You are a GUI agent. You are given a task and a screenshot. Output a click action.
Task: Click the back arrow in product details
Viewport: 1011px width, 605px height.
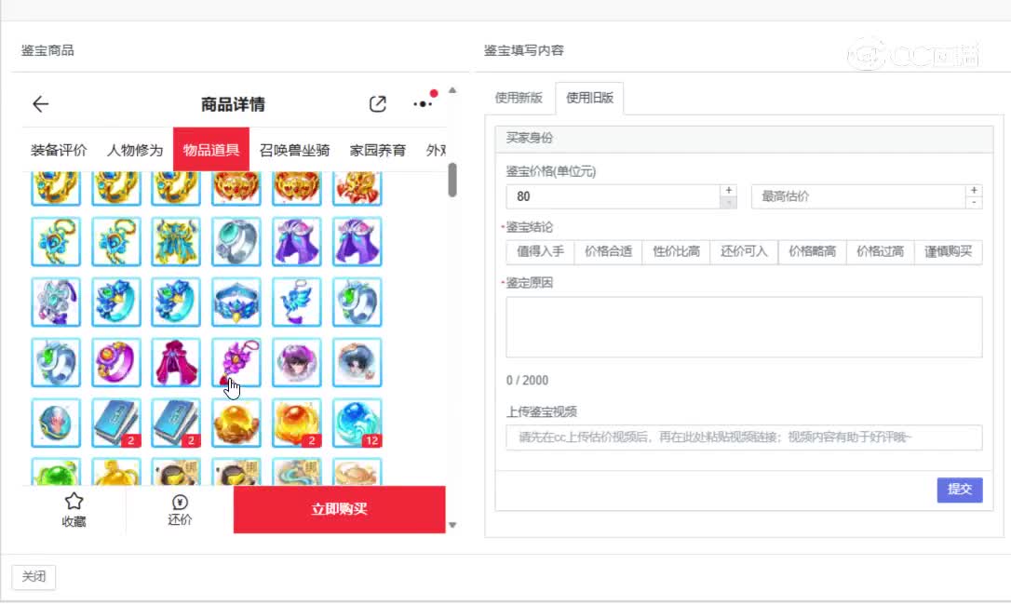pos(41,104)
